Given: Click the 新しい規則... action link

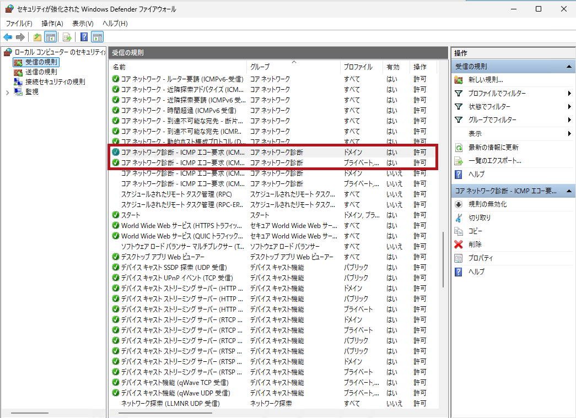Looking at the screenshot, I should tap(486, 80).
